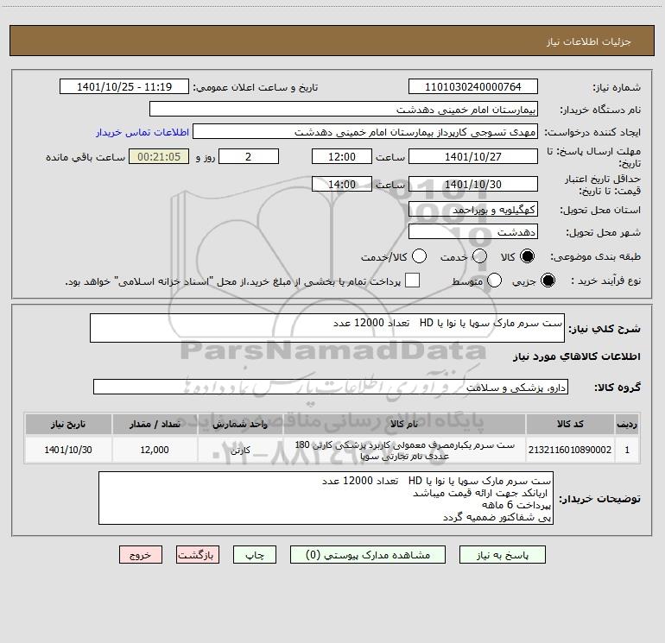Click the پاسخ به نیاز button
Screen dimensions: 665x643
pyautogui.click(x=502, y=555)
